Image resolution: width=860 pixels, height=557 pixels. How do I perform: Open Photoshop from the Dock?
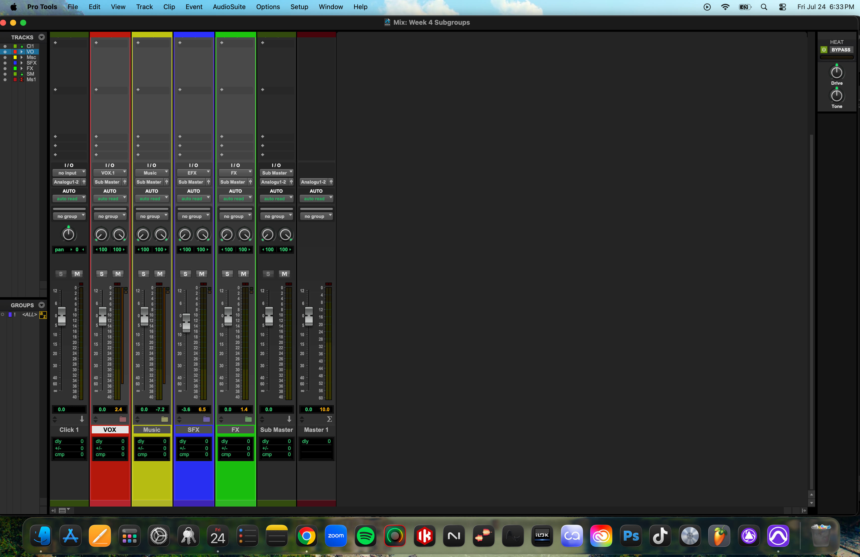[x=631, y=536]
